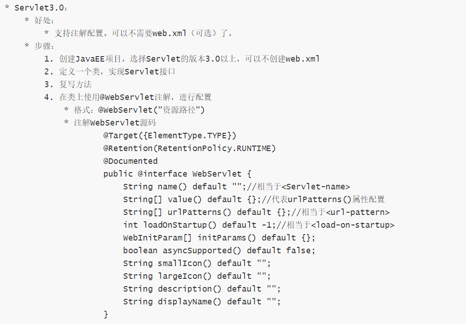Click the Servlet3.0 heading line
The height and width of the screenshot is (324, 466).
pyautogui.click(x=36, y=8)
